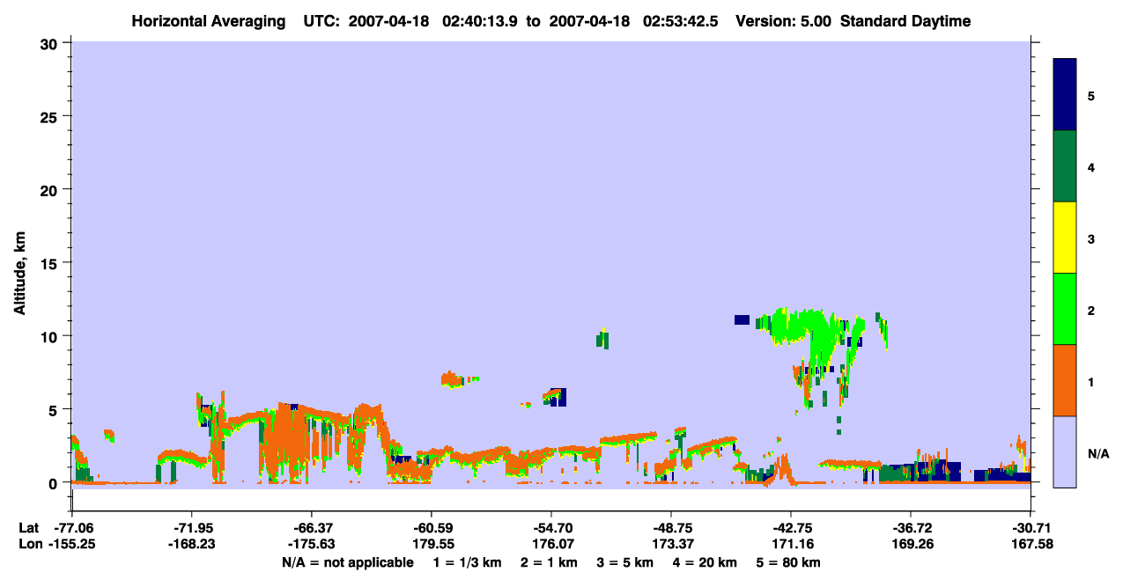The width and height of the screenshot is (1145, 587).
Task: Click the 'Lon' row label
Action: (x=29, y=544)
